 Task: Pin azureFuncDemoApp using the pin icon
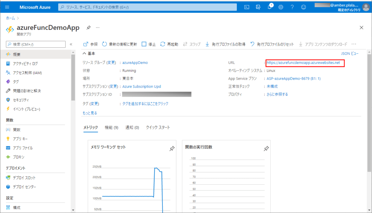pyautogui.click(x=88, y=27)
